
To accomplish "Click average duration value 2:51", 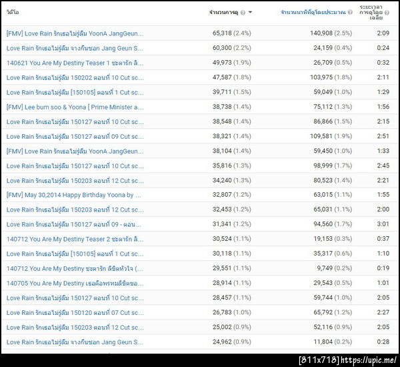I will click(383, 136).
